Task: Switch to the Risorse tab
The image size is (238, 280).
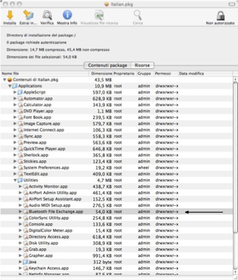Action: click(142, 66)
